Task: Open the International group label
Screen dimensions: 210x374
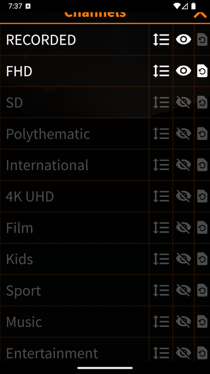Action: point(47,165)
